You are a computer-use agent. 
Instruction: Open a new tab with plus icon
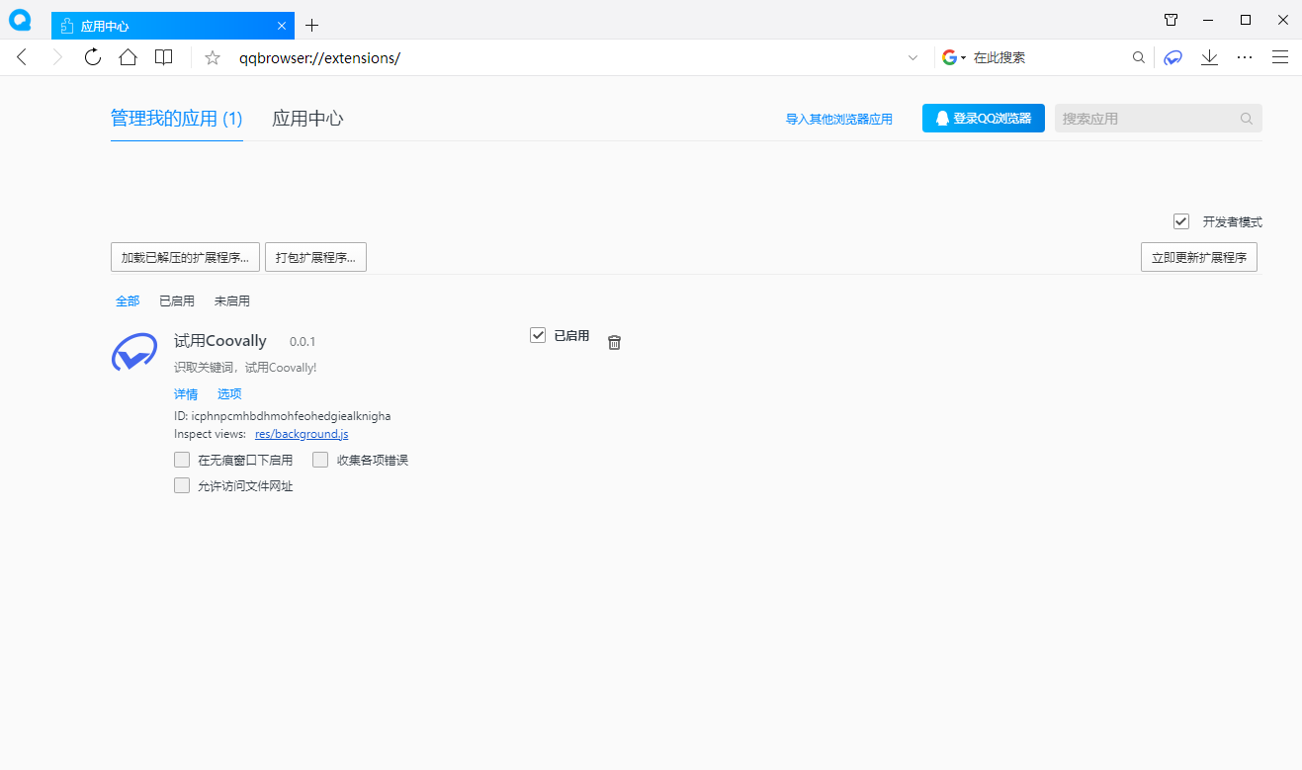pos(312,26)
